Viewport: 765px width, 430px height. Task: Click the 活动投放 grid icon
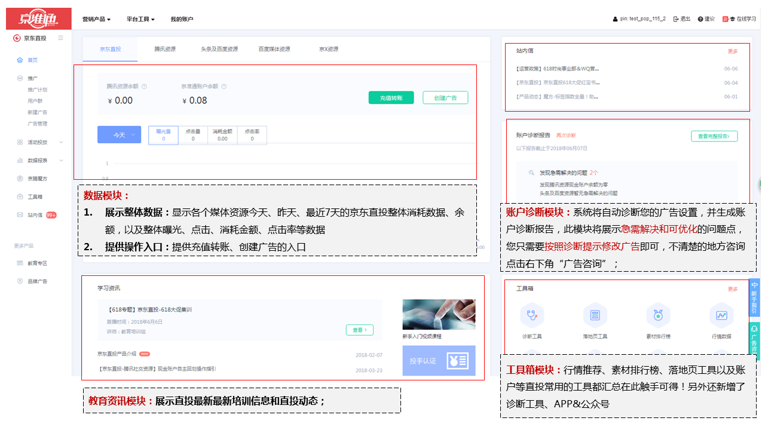tap(20, 142)
